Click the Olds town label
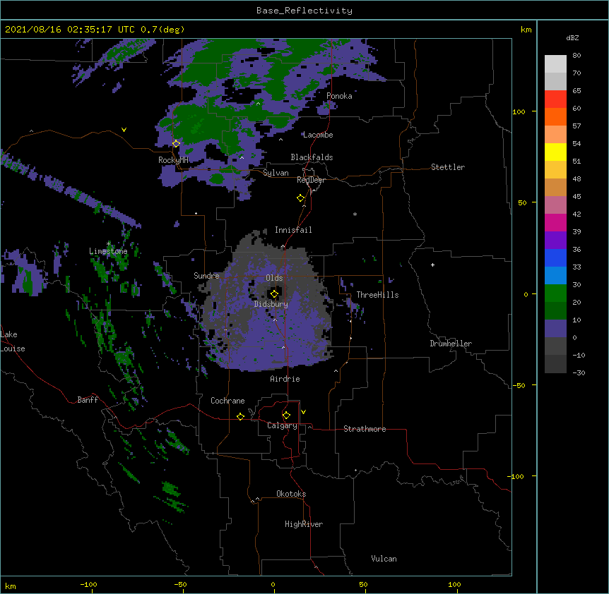This screenshot has width=609, height=594. tap(274, 278)
